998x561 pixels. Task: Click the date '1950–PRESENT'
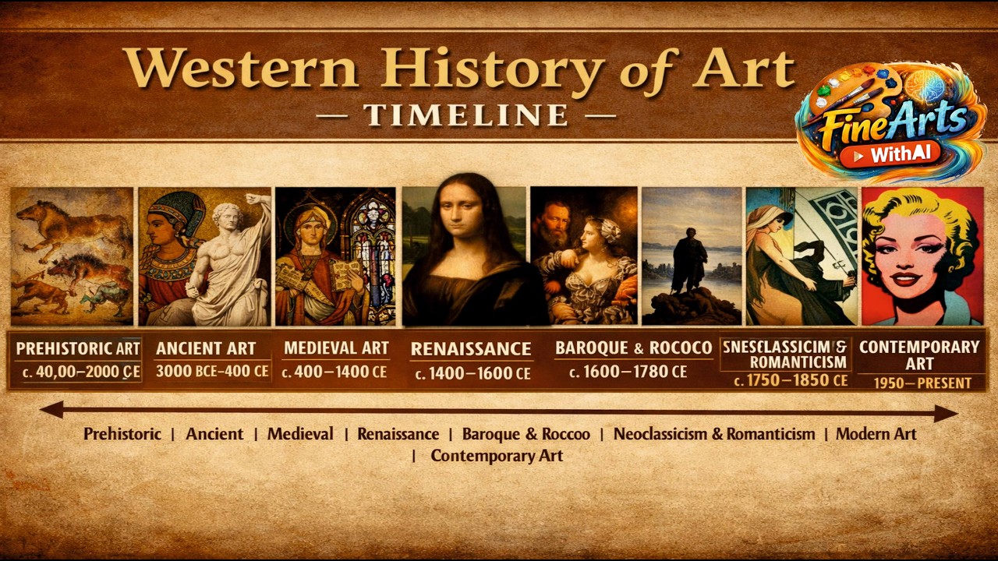tap(922, 383)
